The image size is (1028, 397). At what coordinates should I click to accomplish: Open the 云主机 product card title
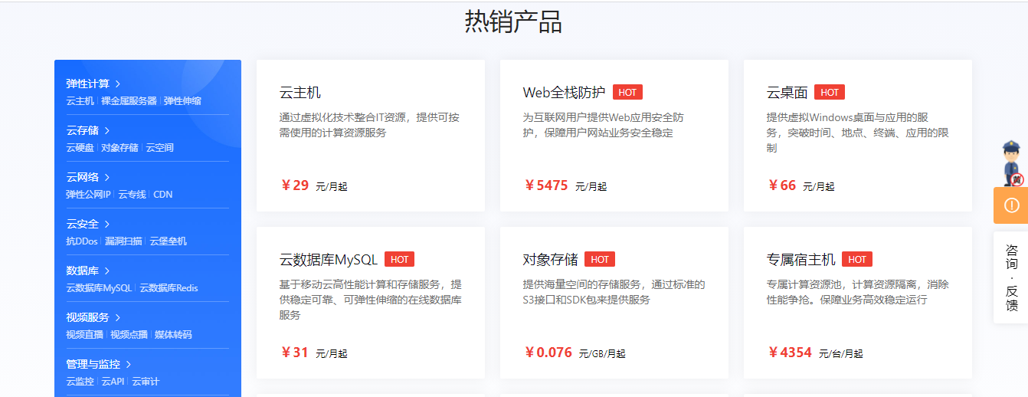tap(300, 93)
